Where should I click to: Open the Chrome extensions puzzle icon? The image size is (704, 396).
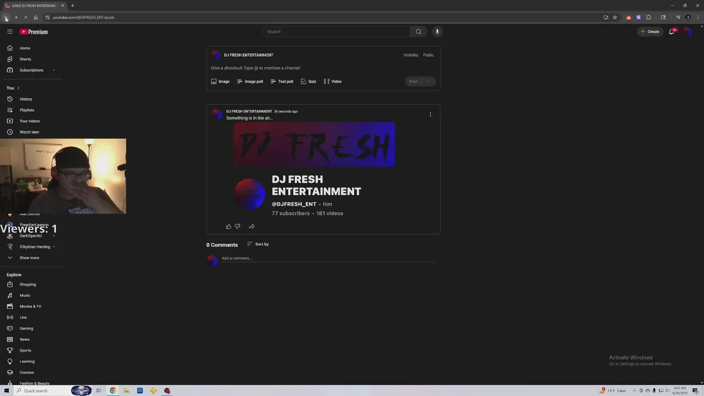(648, 17)
